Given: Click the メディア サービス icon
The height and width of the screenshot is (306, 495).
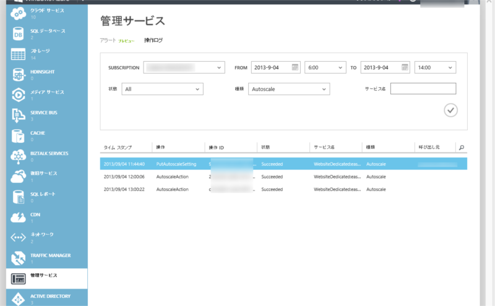Looking at the screenshot, I should coord(19,95).
